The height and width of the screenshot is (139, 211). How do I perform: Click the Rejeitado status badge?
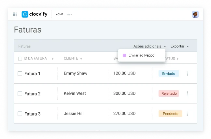coord(169,93)
